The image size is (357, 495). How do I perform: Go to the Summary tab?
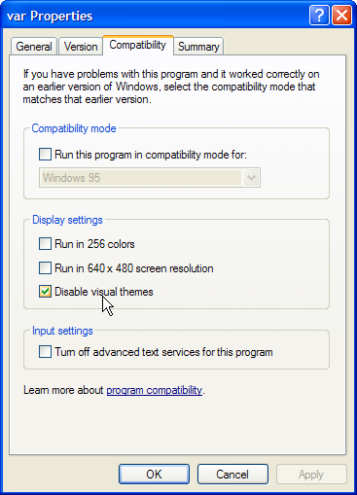tap(198, 47)
